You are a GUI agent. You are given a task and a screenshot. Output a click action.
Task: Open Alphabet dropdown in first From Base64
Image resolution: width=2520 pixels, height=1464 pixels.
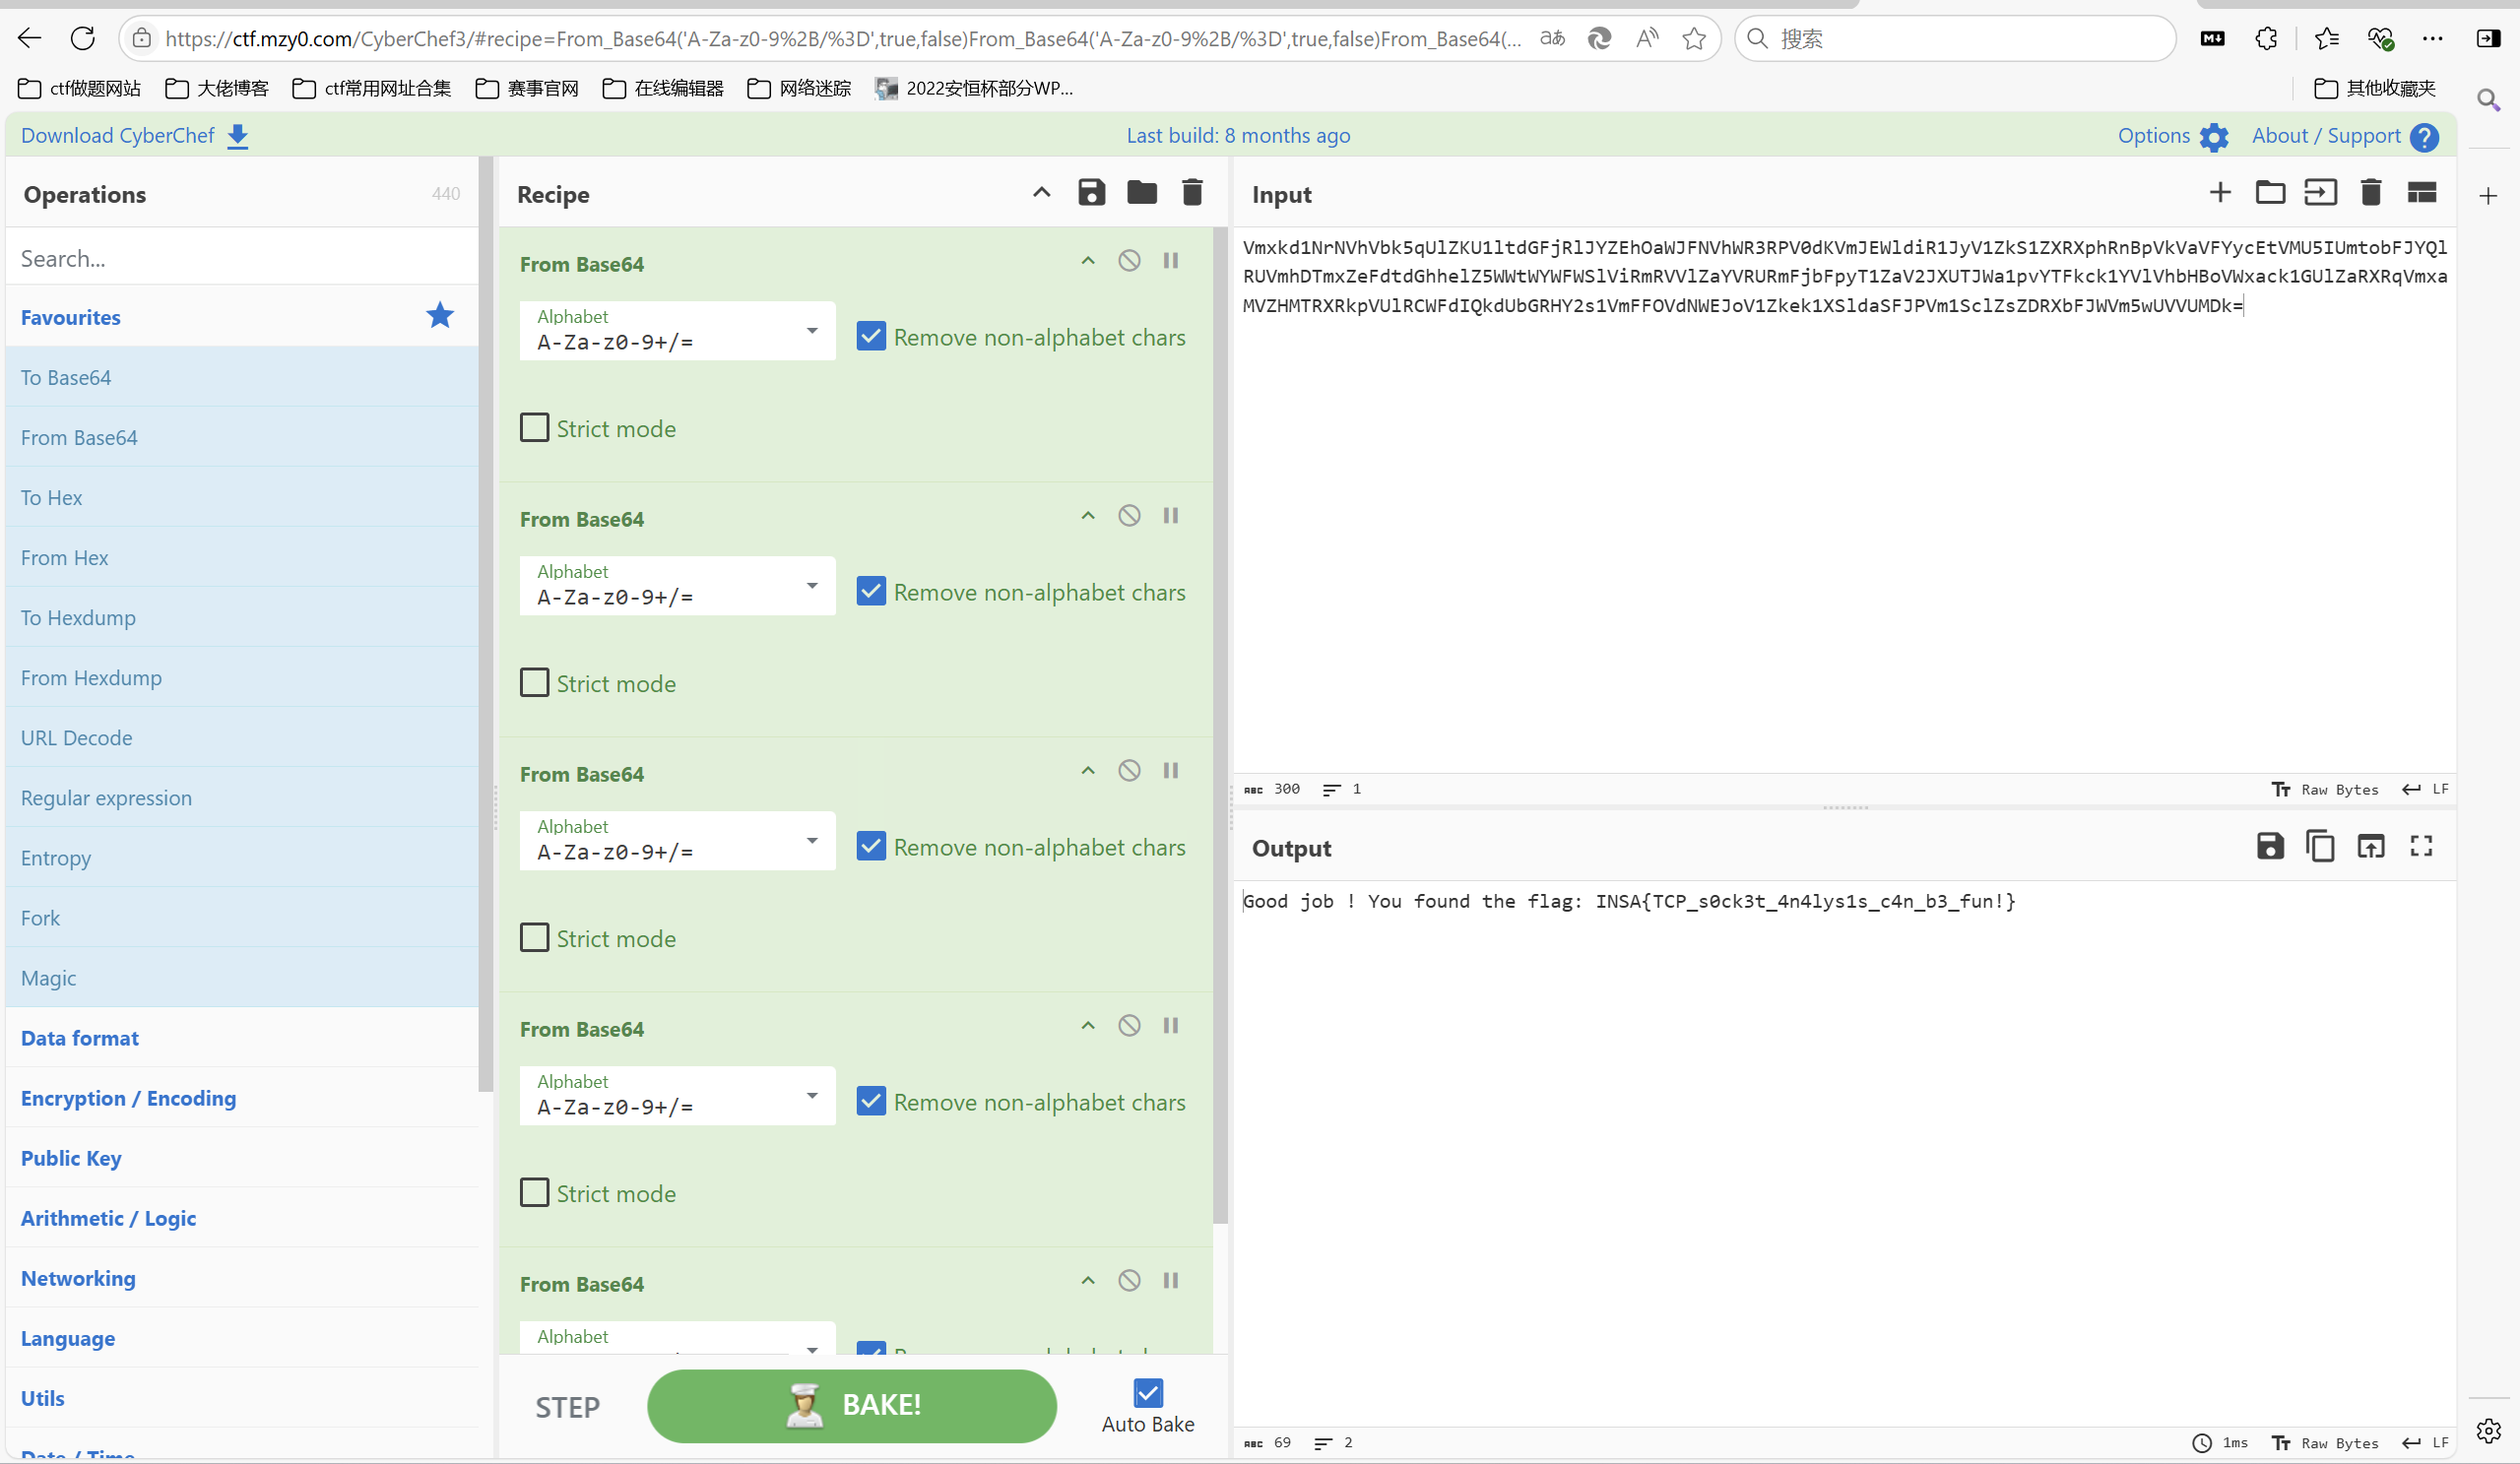tap(677, 331)
